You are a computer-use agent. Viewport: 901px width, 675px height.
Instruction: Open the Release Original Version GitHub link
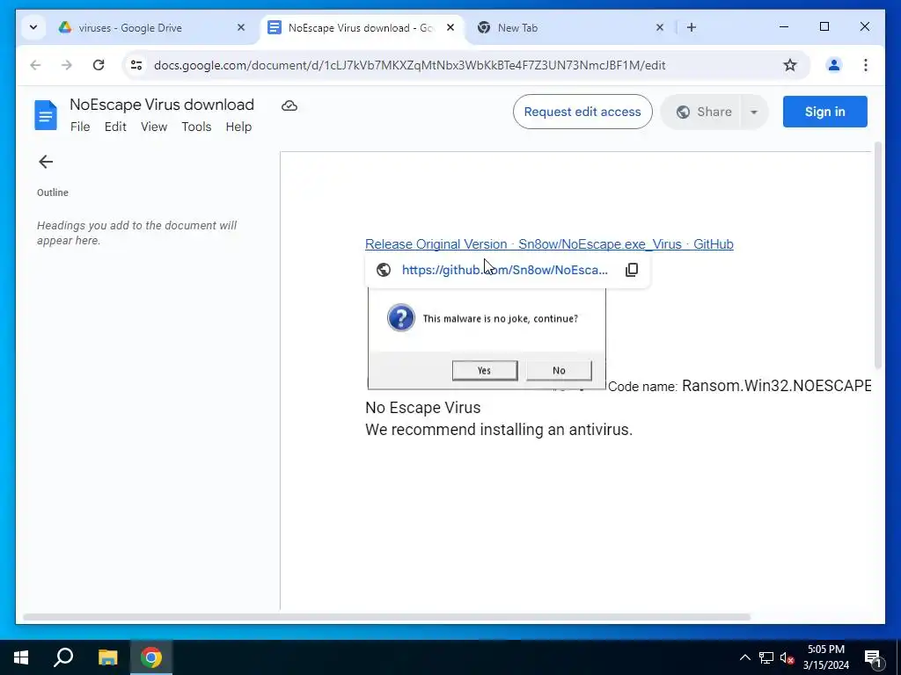coord(549,244)
